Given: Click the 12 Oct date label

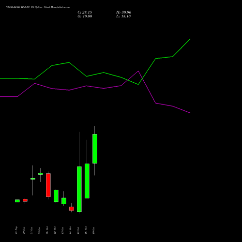Looking at the screenshot, I should pos(55,230).
